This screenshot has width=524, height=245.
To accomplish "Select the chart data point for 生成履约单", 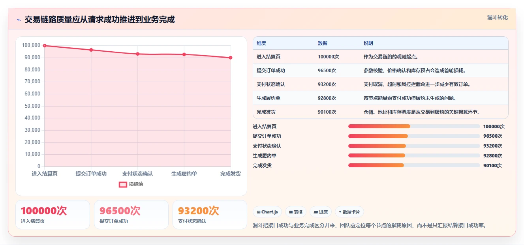I will pos(184,54).
